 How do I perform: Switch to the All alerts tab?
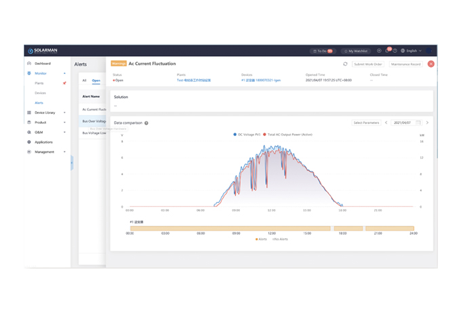(x=84, y=81)
